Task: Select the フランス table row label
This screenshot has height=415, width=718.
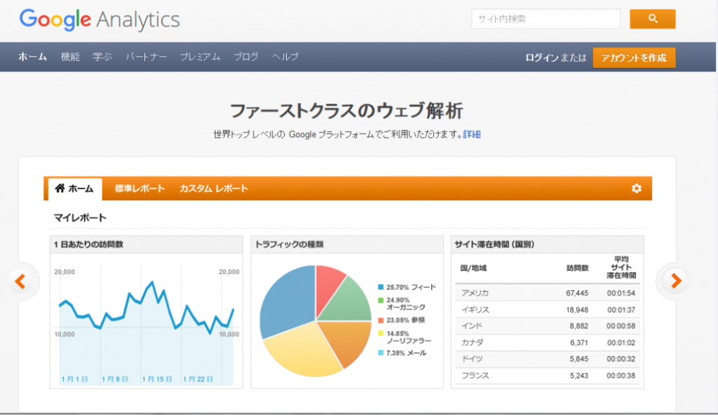Action: click(475, 376)
